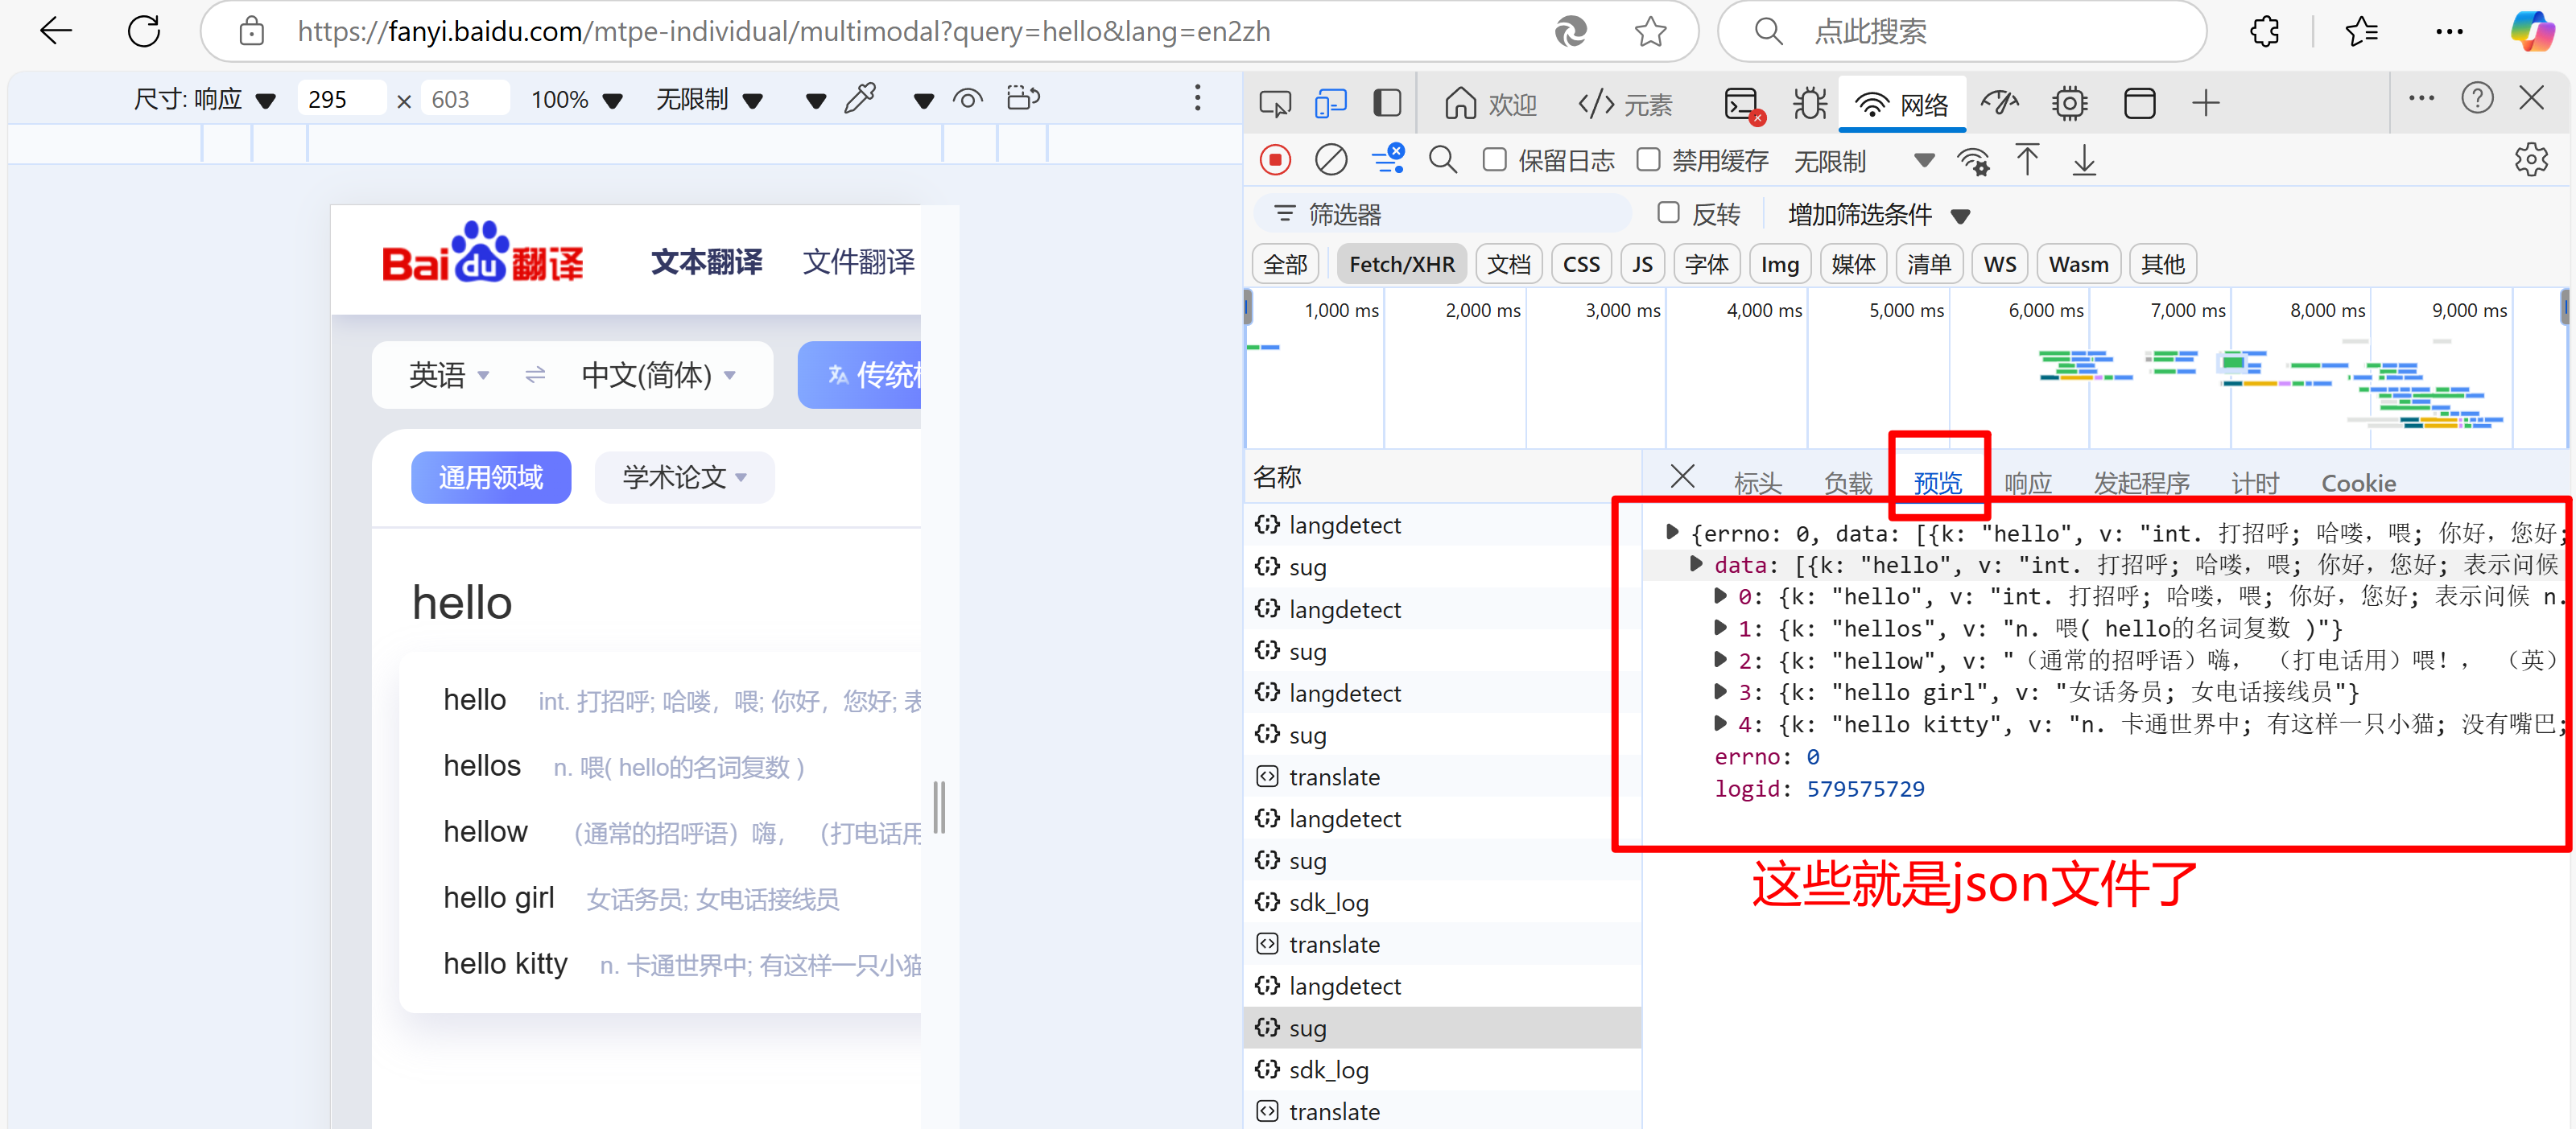Open the 英语 source language dropdown

(449, 375)
